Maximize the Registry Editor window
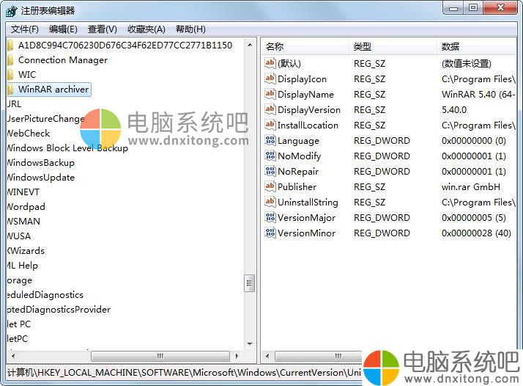The width and height of the screenshot is (523, 386). coord(473,8)
